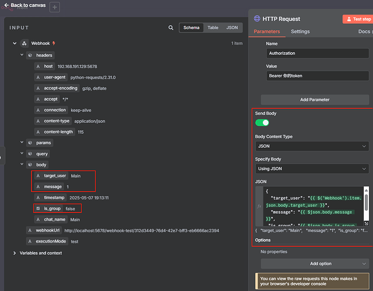This screenshot has height=291, width=373.
Task: Open the search icon in the Input panel
Action: pyautogui.click(x=171, y=28)
